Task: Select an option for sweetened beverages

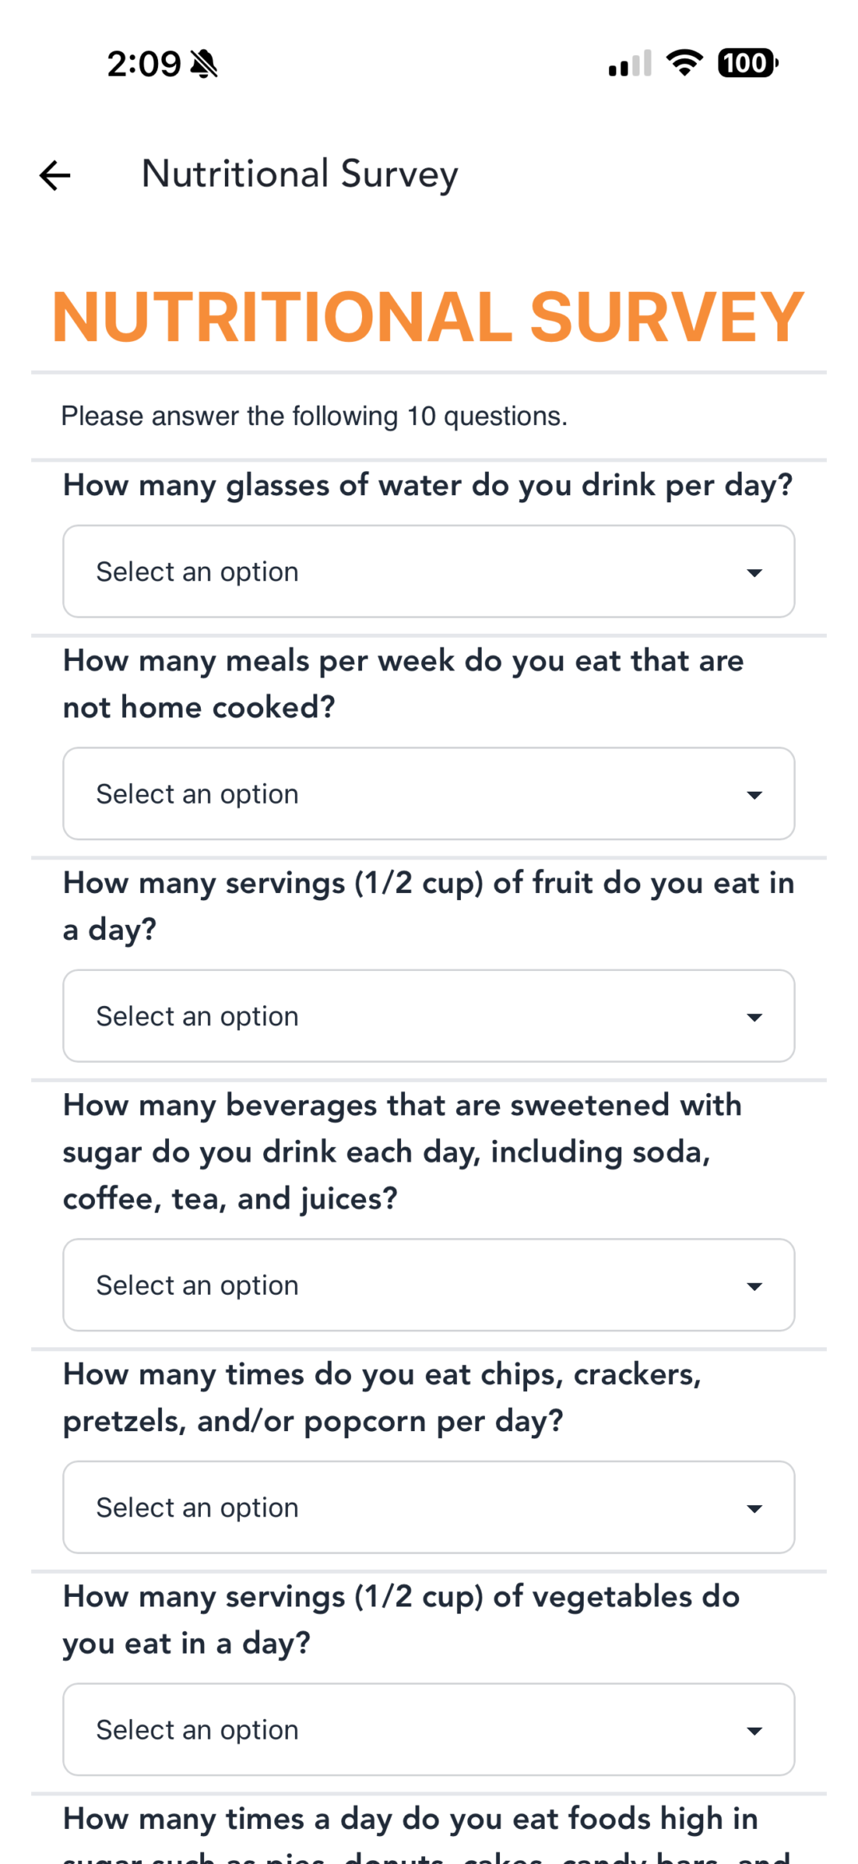Action: [x=428, y=1285]
